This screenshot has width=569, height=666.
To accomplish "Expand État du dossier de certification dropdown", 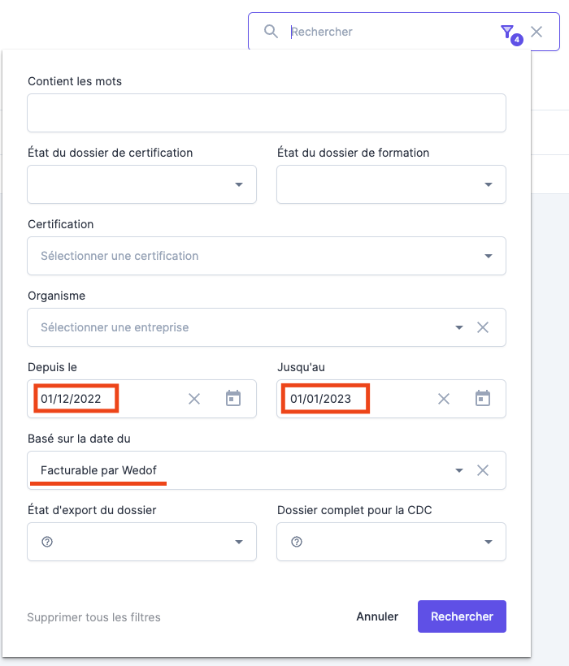I will point(239,184).
